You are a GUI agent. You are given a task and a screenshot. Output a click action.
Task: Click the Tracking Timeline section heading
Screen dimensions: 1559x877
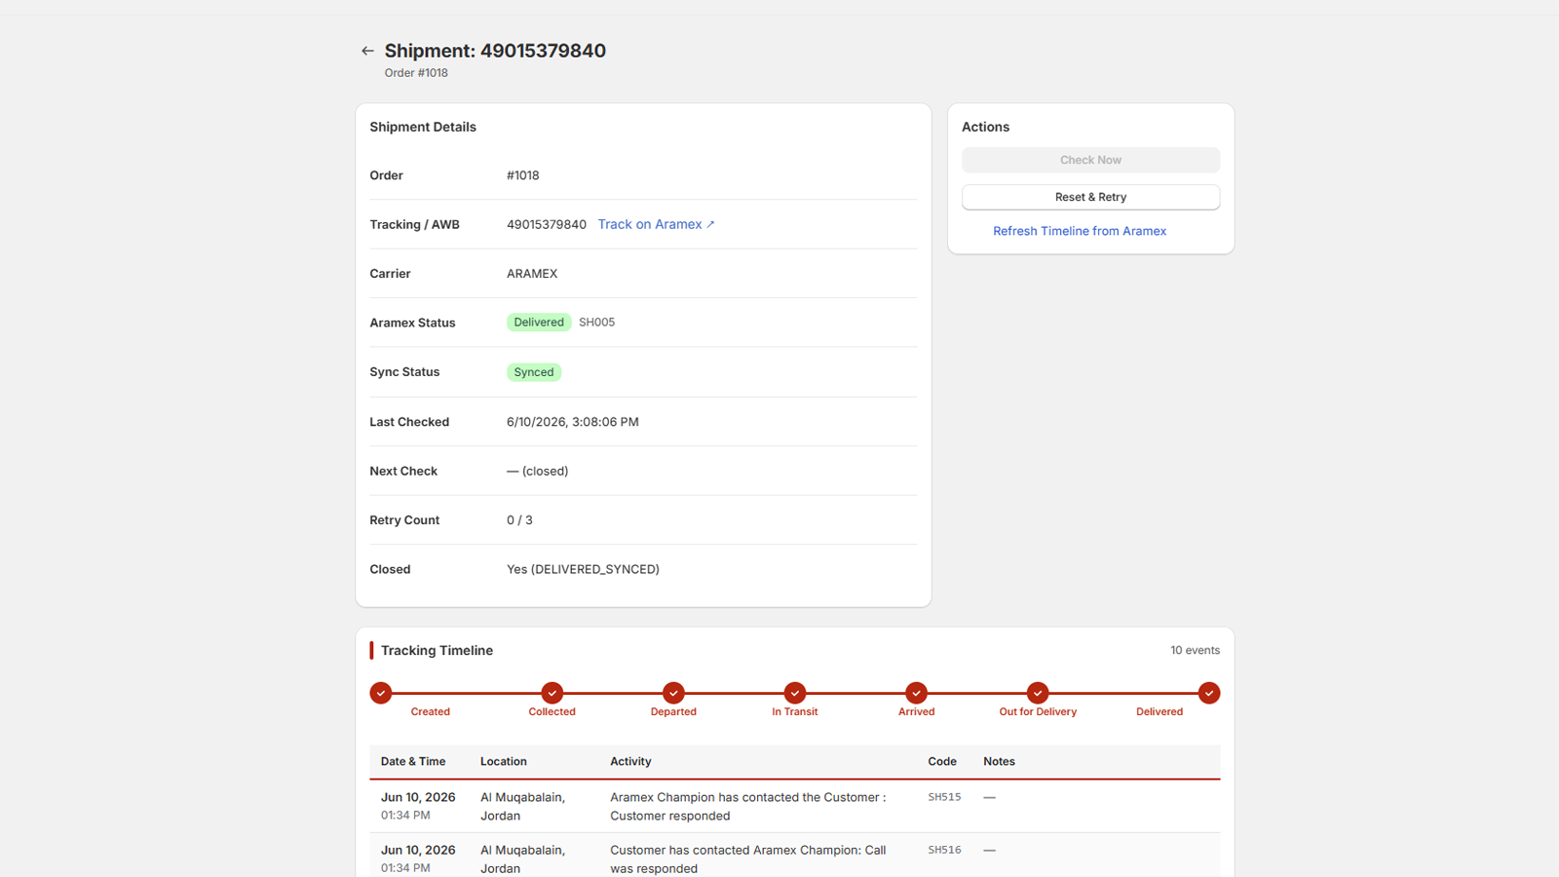tap(437, 650)
